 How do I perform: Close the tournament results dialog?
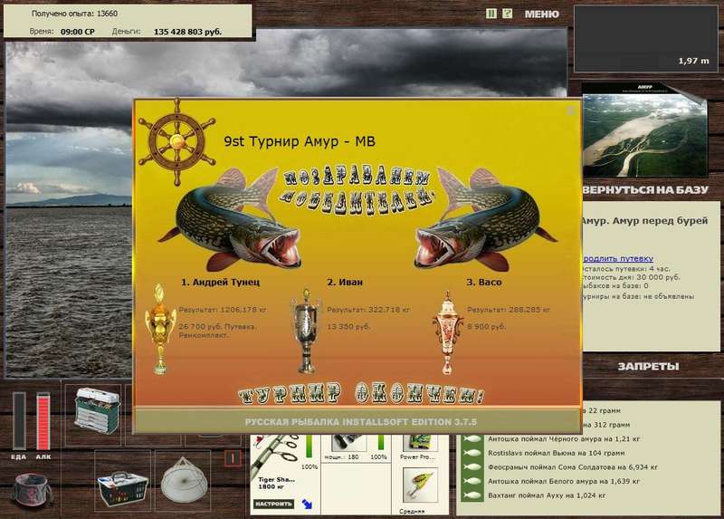pyautogui.click(x=571, y=110)
